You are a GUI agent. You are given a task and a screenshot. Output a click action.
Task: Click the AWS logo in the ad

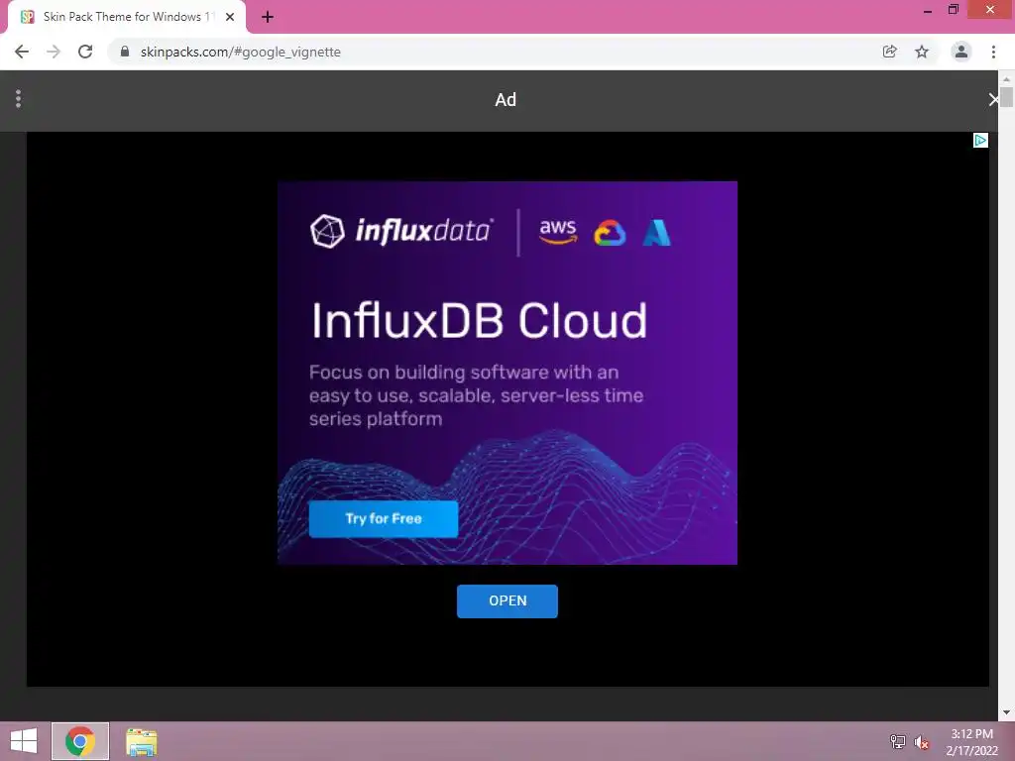tap(558, 231)
